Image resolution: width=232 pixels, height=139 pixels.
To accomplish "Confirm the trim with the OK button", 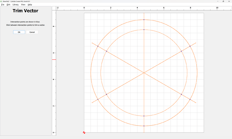I will (x=19, y=32).
